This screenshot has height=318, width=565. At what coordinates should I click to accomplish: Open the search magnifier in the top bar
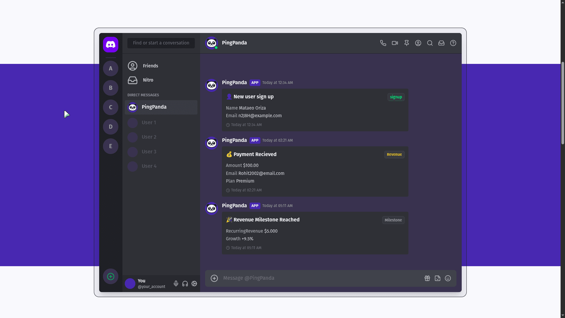tap(430, 43)
